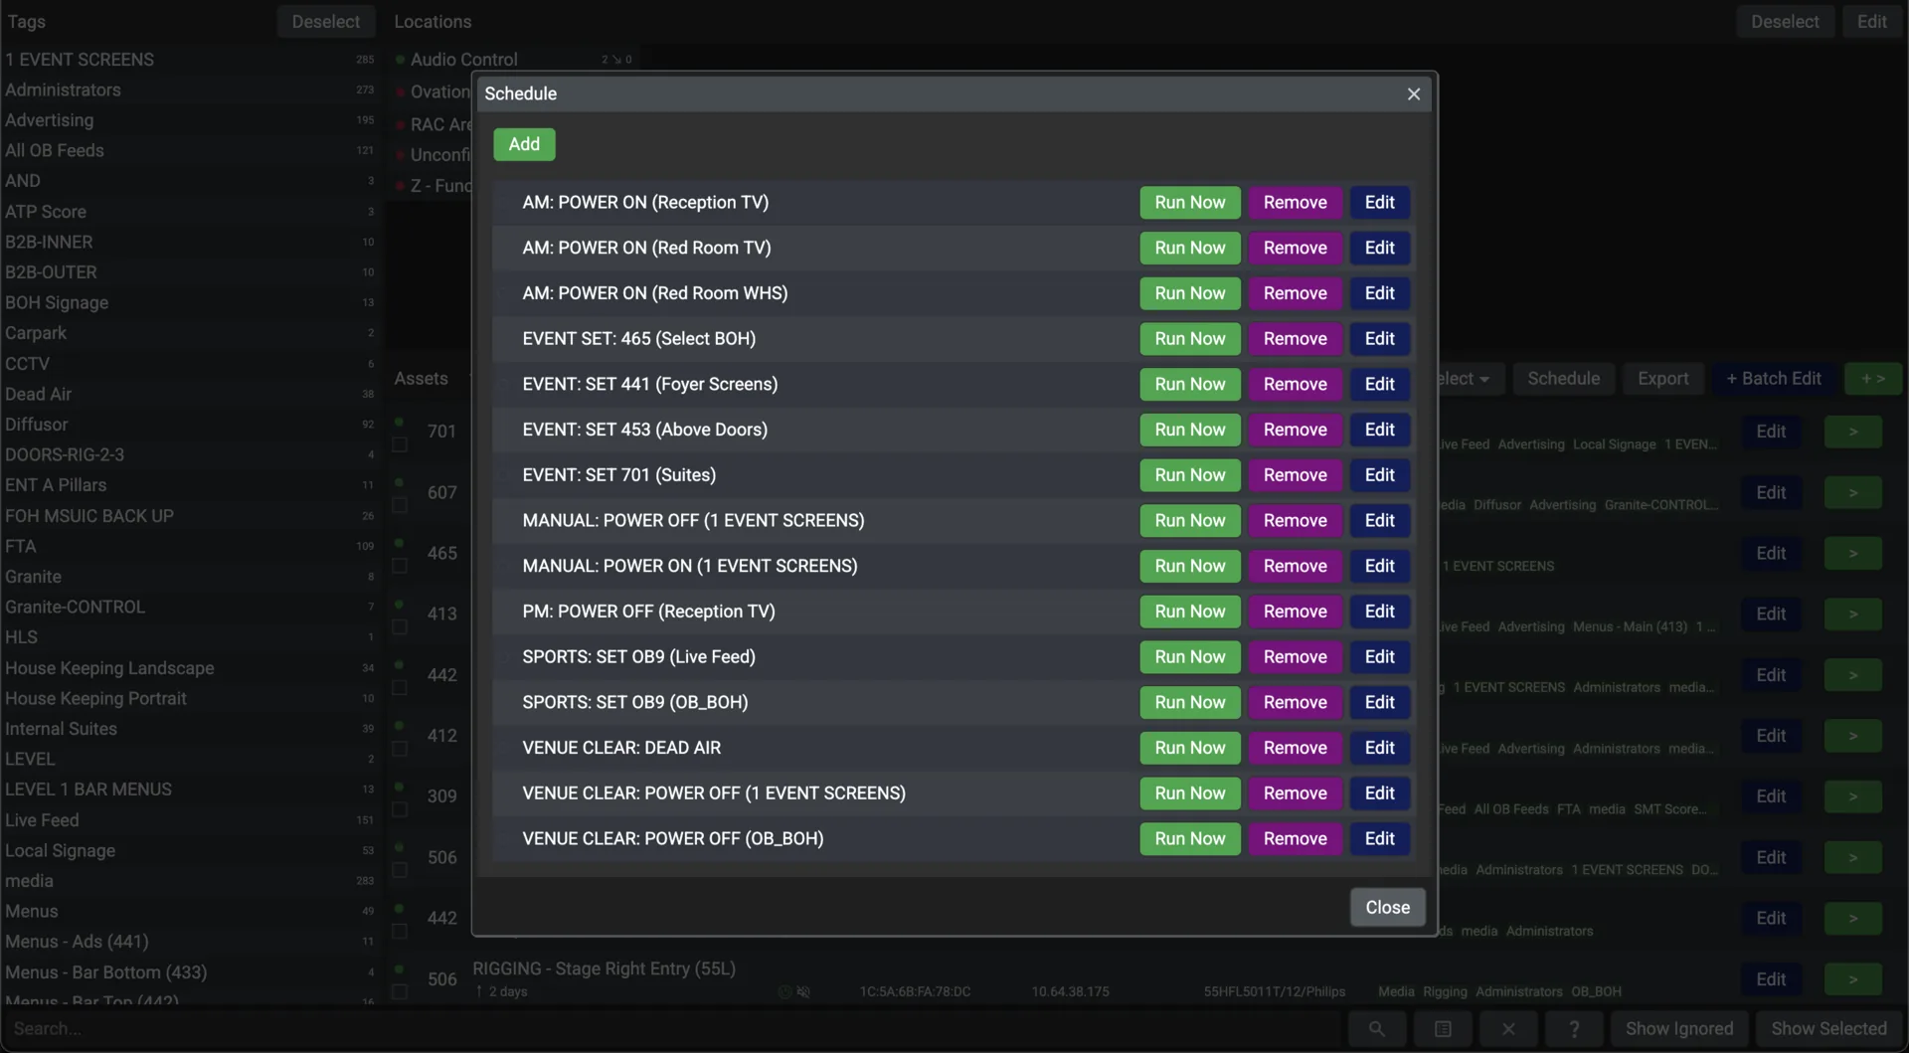The width and height of the screenshot is (1909, 1053).
Task: Remove PM: POWER OFF (Reception TV) schedule
Action: tap(1295, 612)
